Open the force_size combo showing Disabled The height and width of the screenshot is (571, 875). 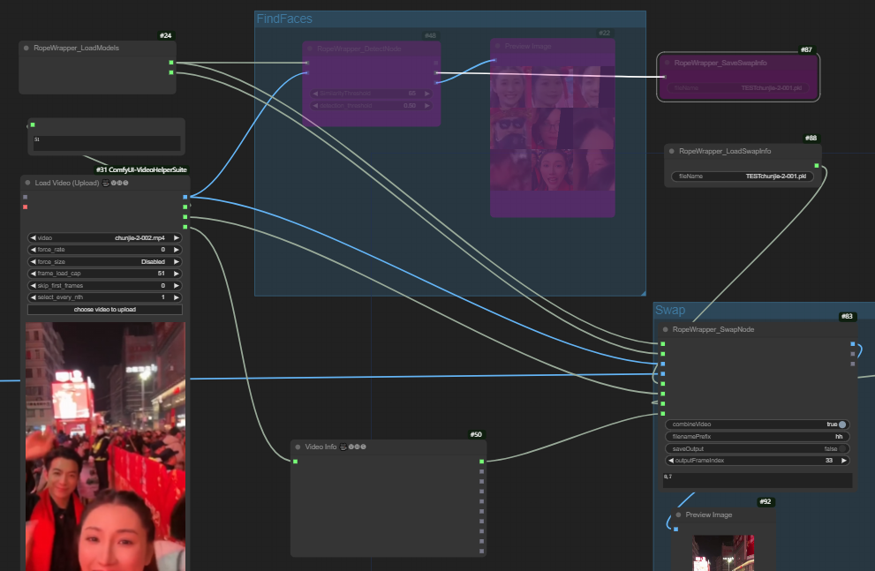tap(105, 261)
